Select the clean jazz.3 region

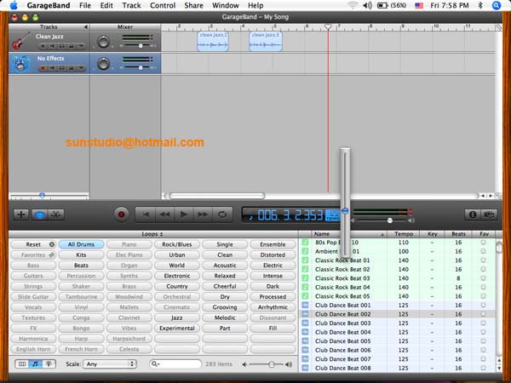[266, 42]
